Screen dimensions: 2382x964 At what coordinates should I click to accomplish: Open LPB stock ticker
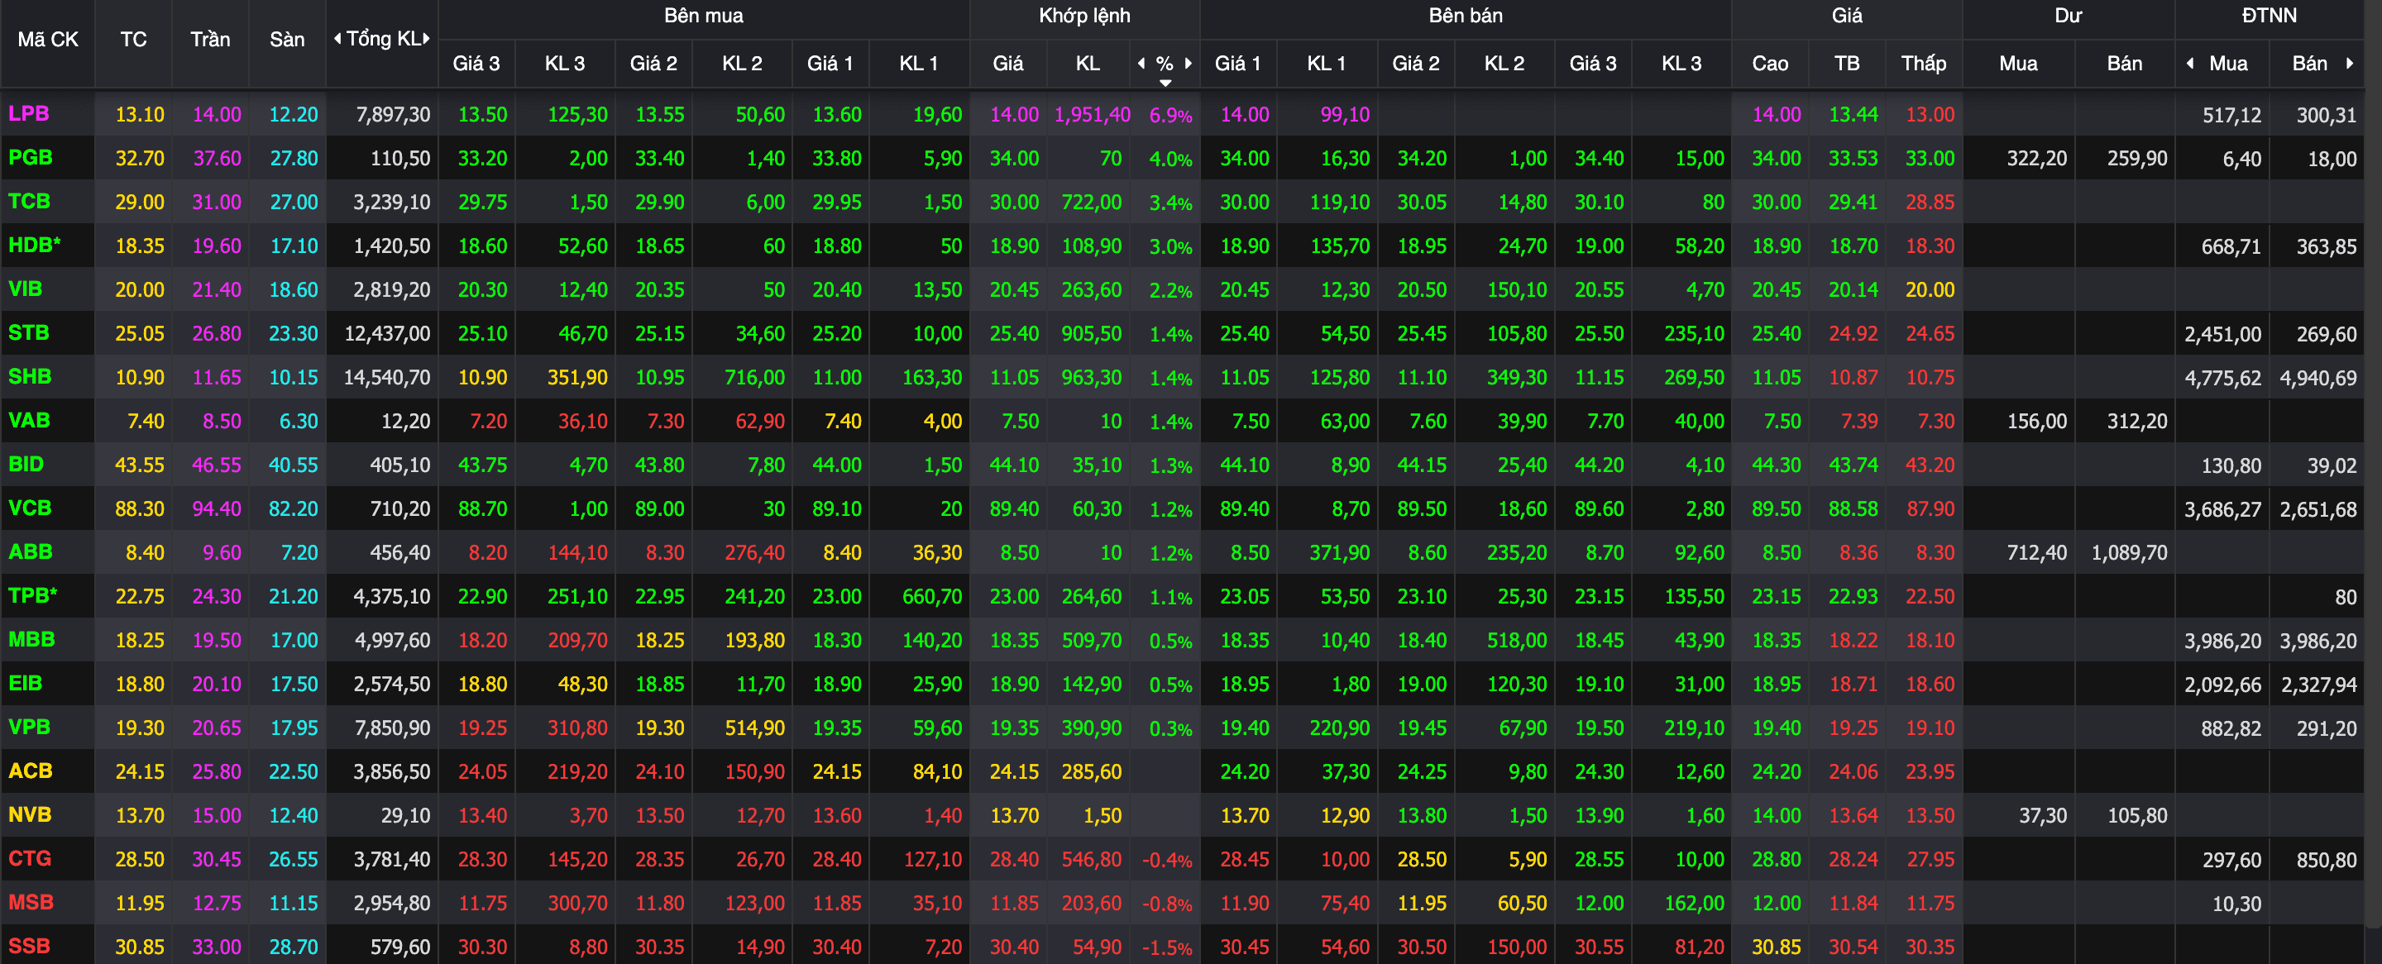[29, 114]
